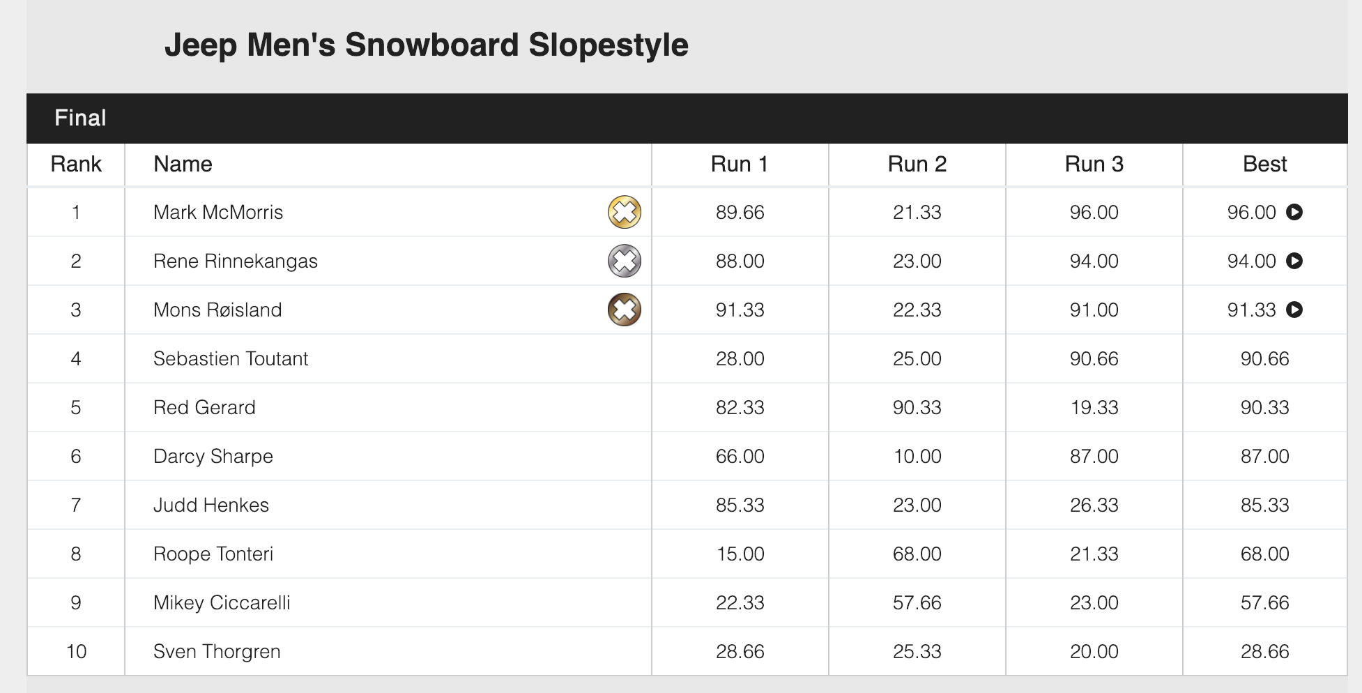Click the Rank column header
Viewport: 1362px width, 693px height.
coord(76,164)
